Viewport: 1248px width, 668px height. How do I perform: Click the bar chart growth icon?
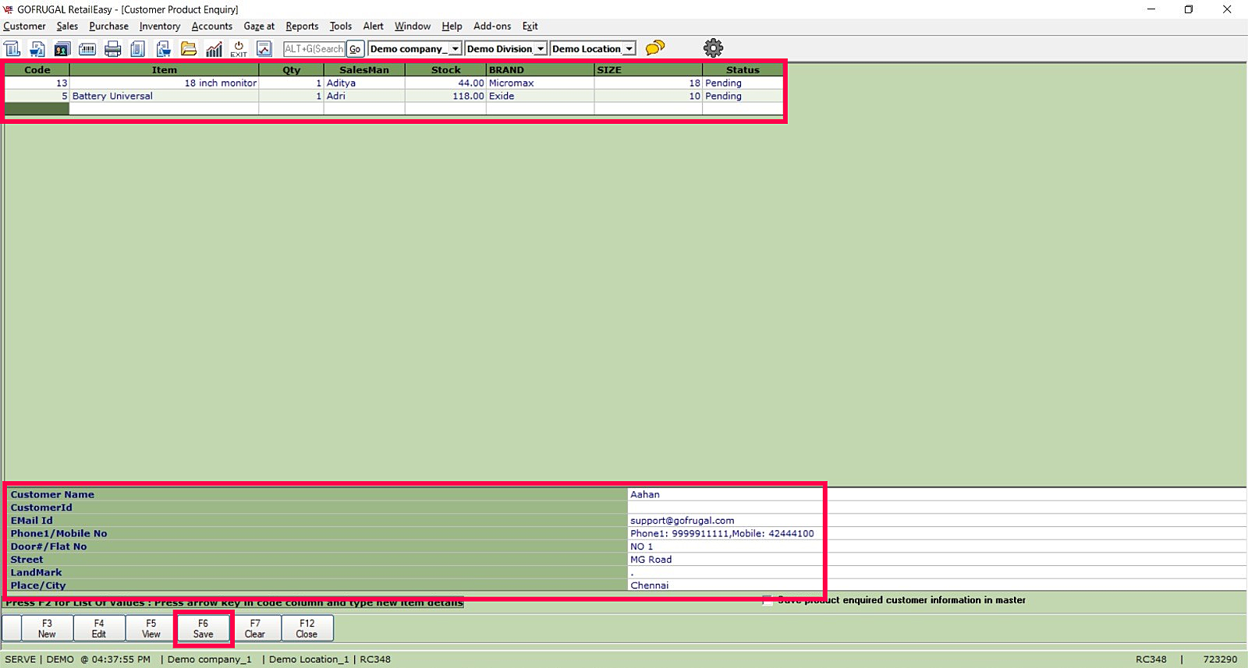[x=214, y=48]
